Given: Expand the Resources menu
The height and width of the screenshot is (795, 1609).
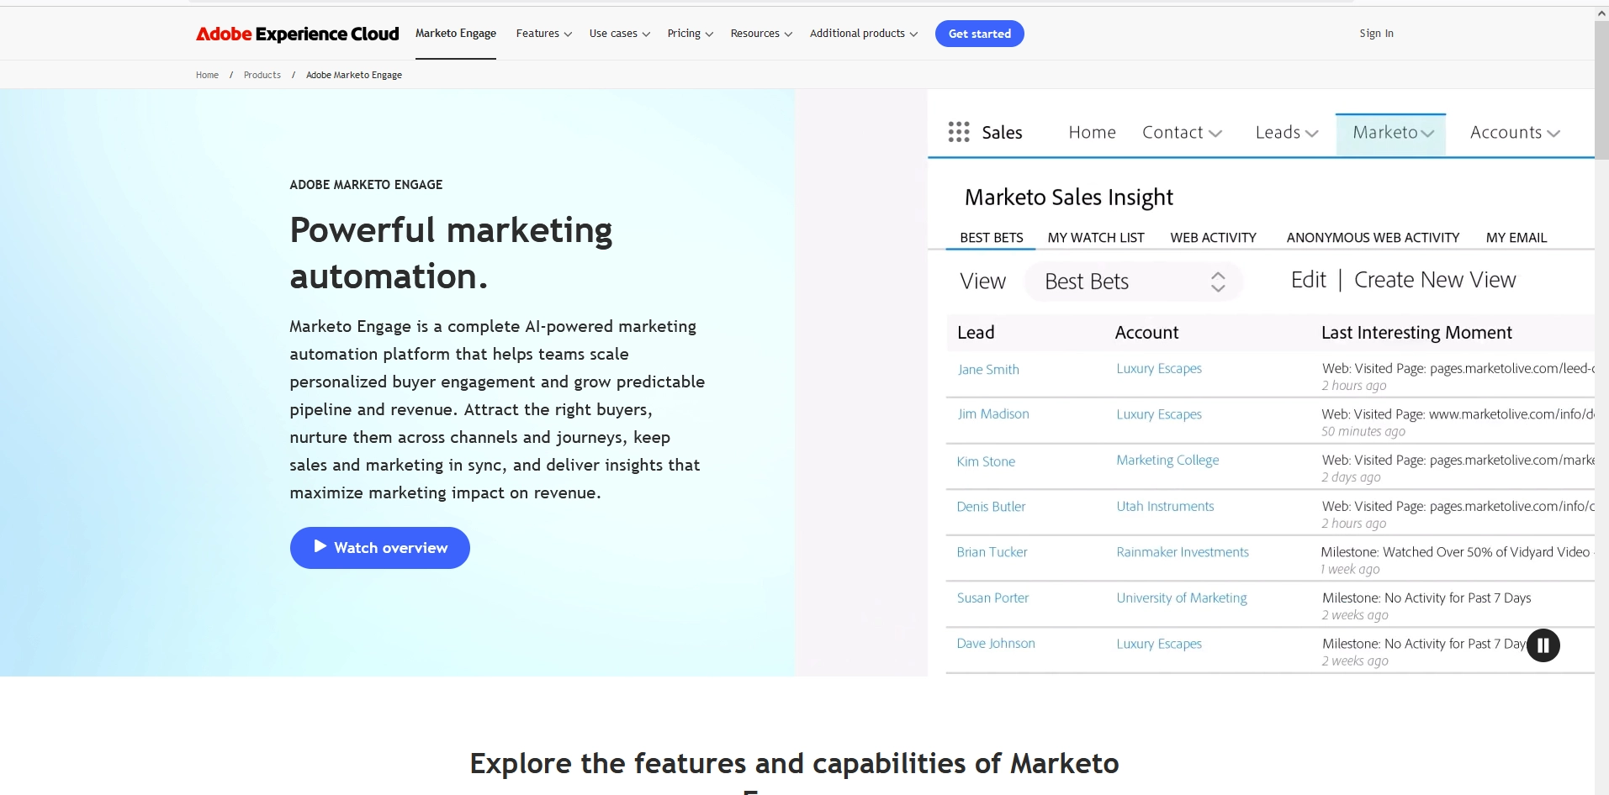Looking at the screenshot, I should (761, 34).
